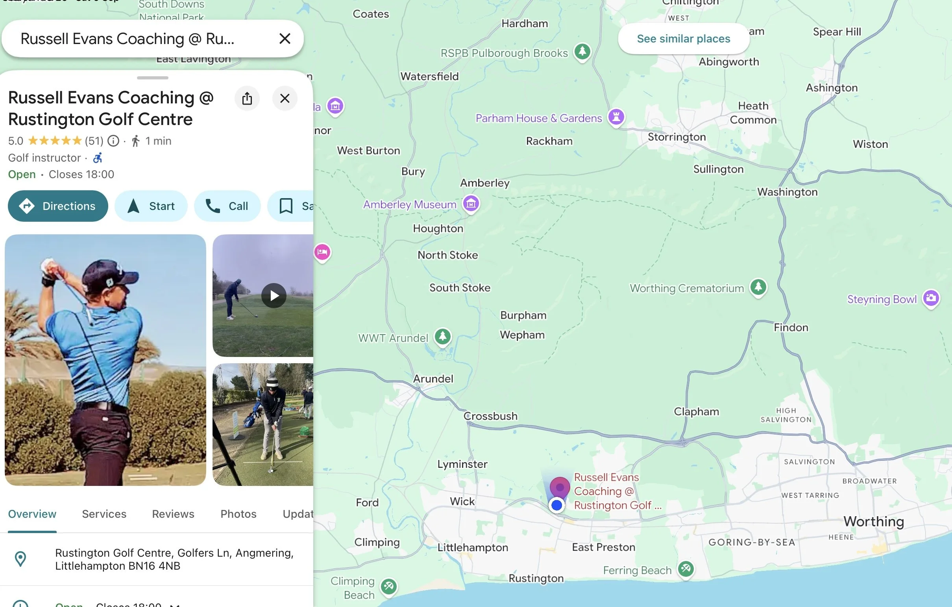Select the Amberley Museum map pin
The width and height of the screenshot is (952, 607).
point(471,204)
